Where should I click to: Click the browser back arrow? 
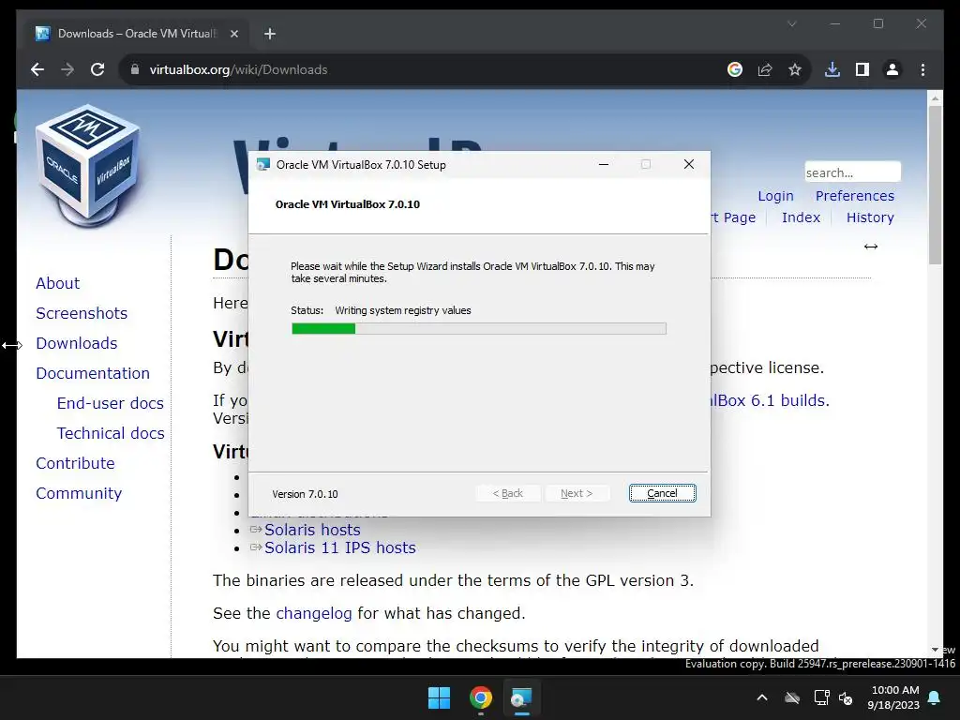pyautogui.click(x=37, y=69)
